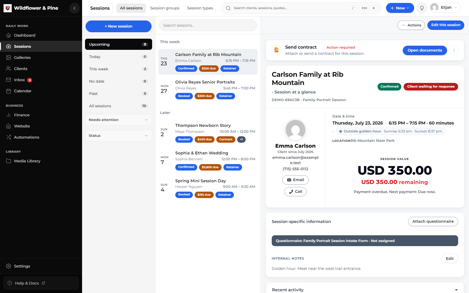
Task: Expand the Status filter dropdown
Action: click(118, 136)
